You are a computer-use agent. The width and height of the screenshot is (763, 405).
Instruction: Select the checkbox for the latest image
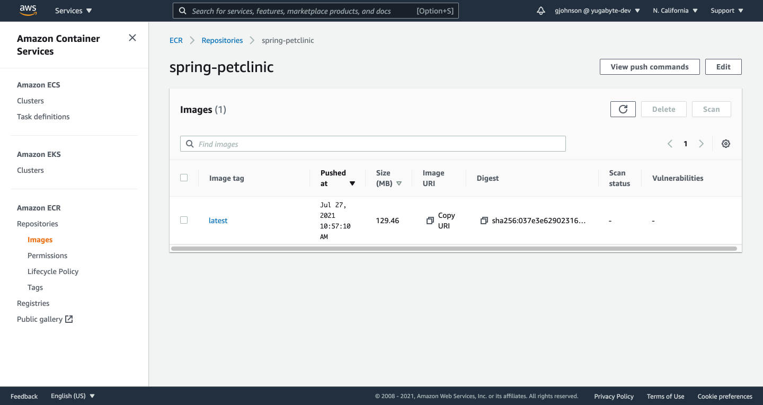184,219
